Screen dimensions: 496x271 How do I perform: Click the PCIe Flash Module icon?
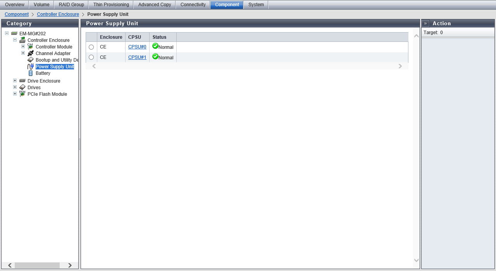(x=22, y=94)
